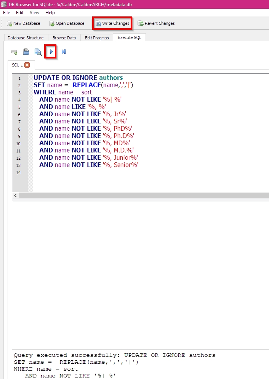
Task: Click the '%, Ph.D%' string on line 9
Action: tap(118, 136)
